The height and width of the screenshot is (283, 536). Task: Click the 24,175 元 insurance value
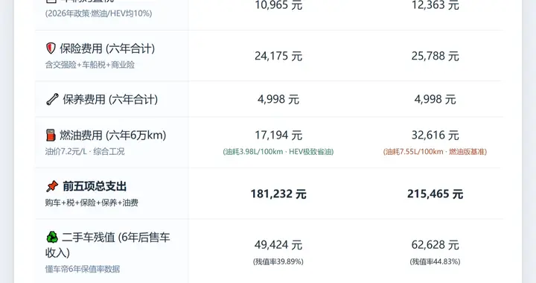[278, 56]
